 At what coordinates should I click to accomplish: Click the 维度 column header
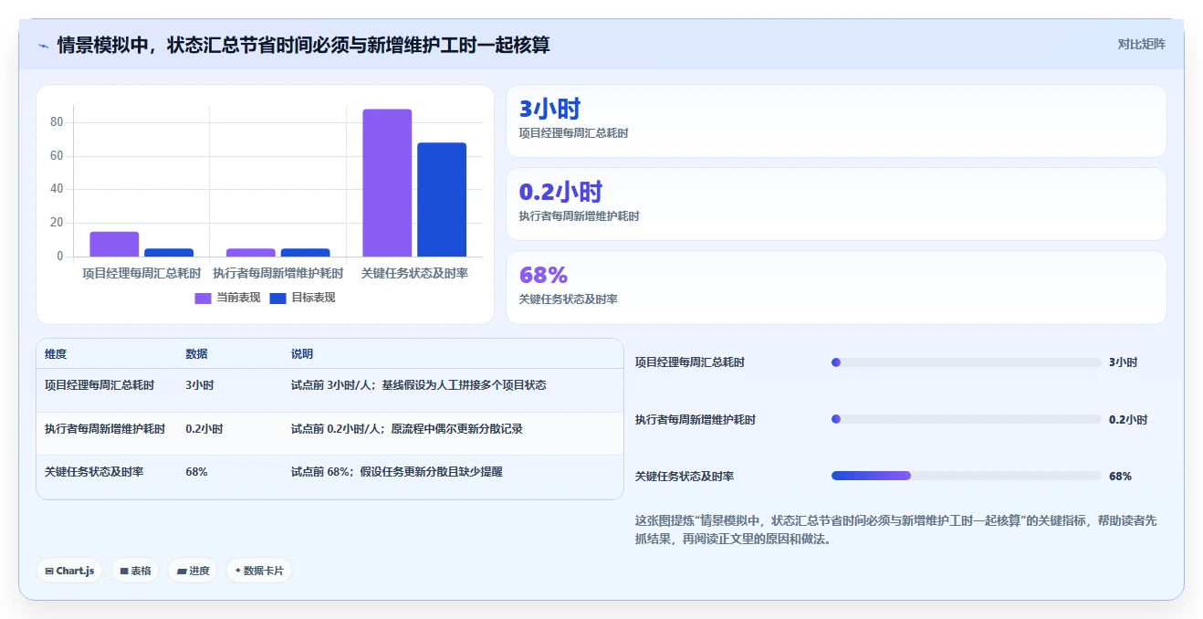pyautogui.click(x=56, y=354)
